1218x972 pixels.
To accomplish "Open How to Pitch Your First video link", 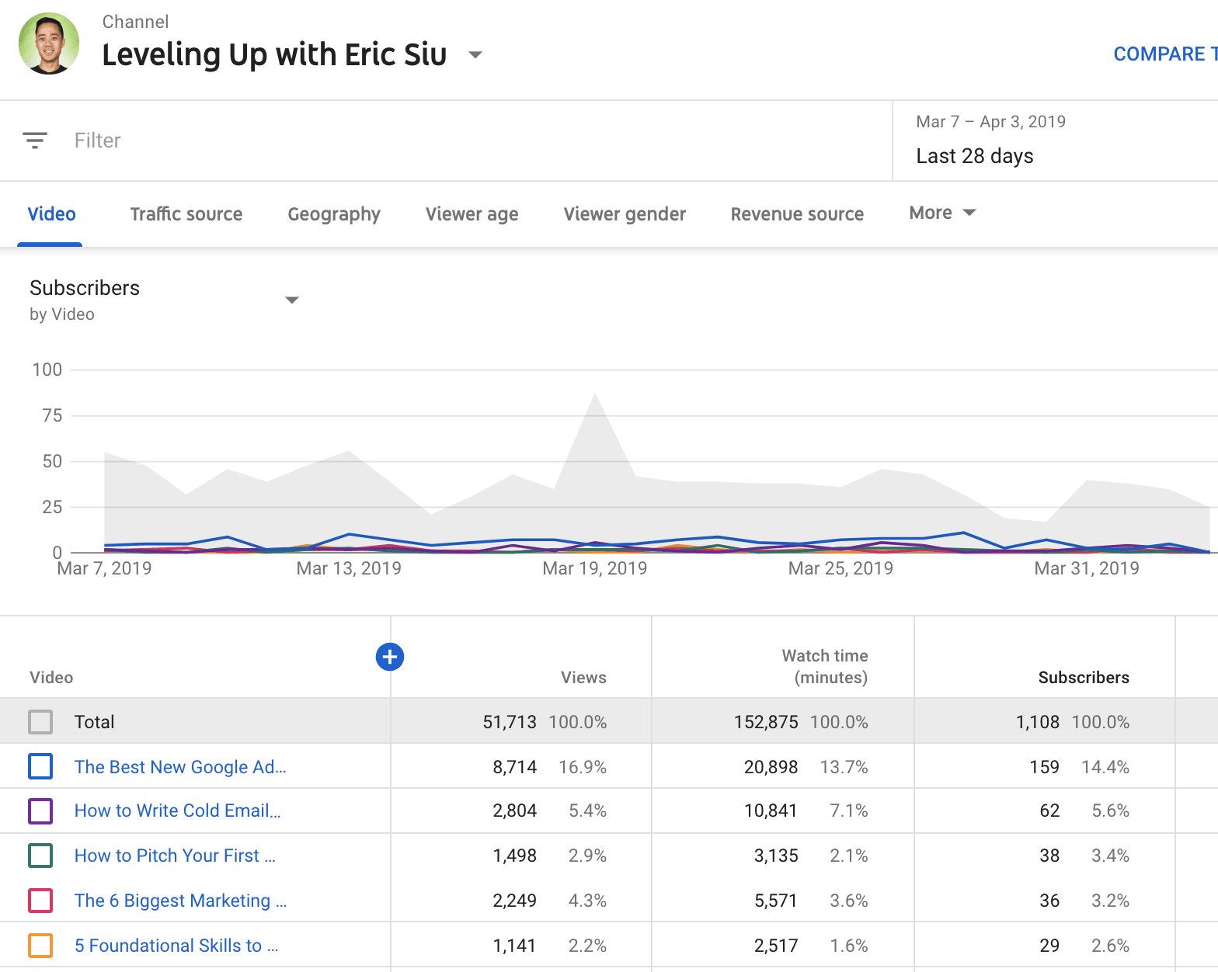I will 175,856.
